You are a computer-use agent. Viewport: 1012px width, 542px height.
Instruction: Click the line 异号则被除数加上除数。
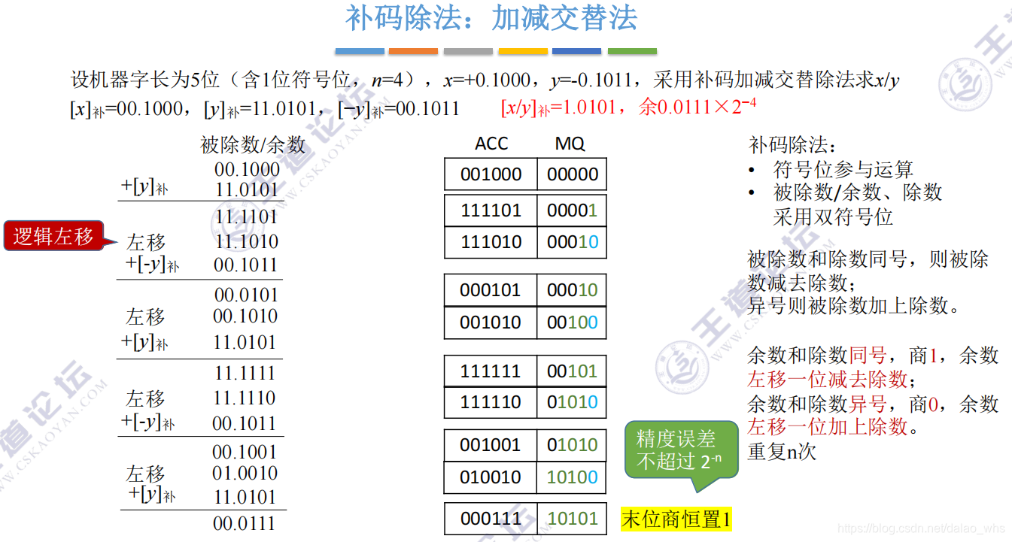point(854,306)
